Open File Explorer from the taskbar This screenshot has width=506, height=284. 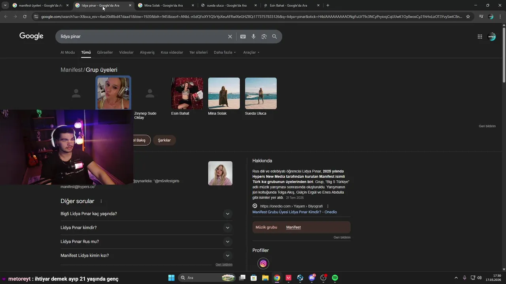coord(265,278)
